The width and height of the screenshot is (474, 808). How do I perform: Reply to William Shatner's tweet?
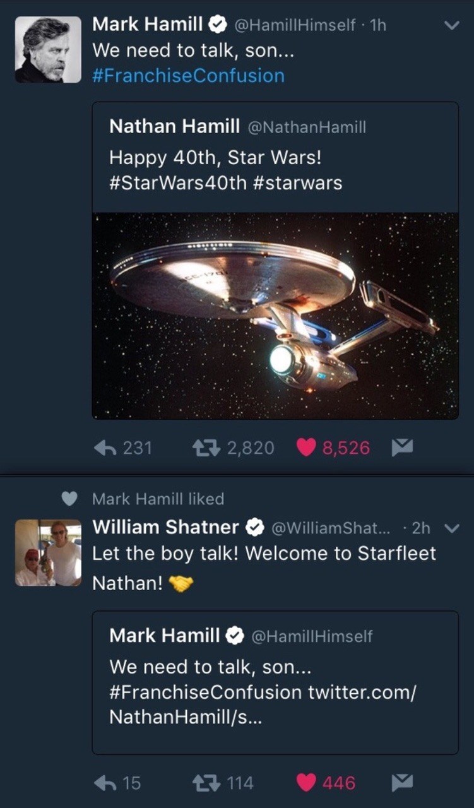(x=105, y=783)
